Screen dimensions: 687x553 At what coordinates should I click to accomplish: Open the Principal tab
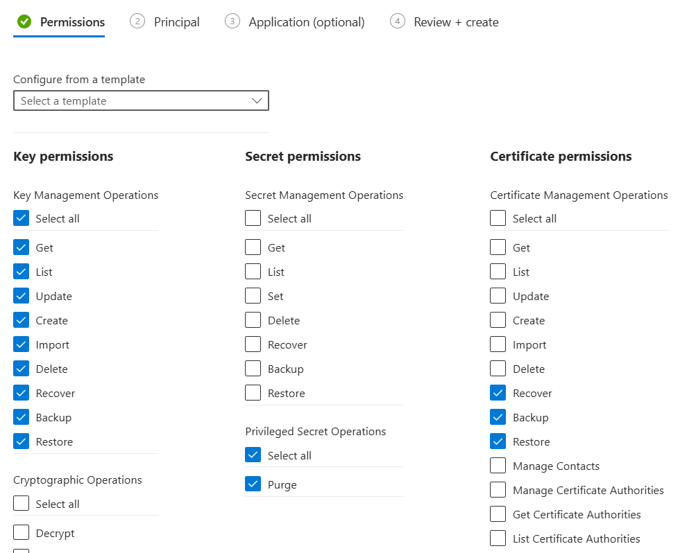[176, 22]
